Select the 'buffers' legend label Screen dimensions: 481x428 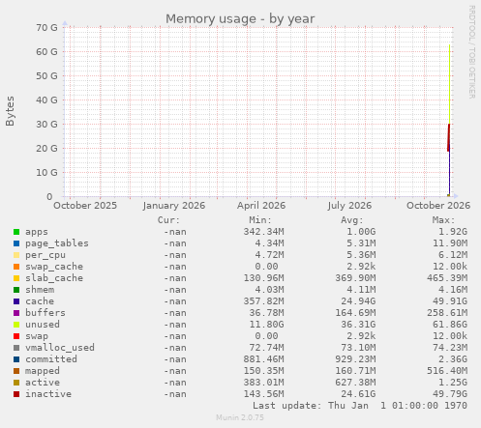pos(45,313)
